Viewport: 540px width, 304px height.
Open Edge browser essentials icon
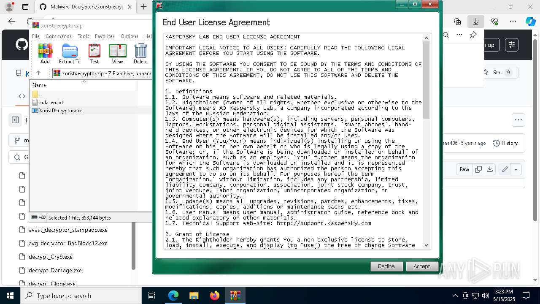[x=494, y=22]
